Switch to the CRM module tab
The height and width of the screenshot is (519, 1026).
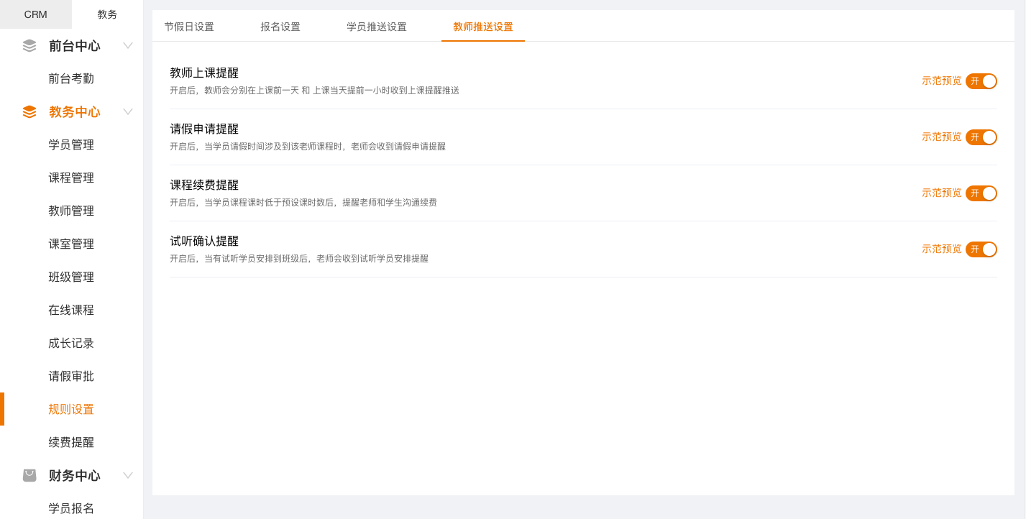pos(35,14)
